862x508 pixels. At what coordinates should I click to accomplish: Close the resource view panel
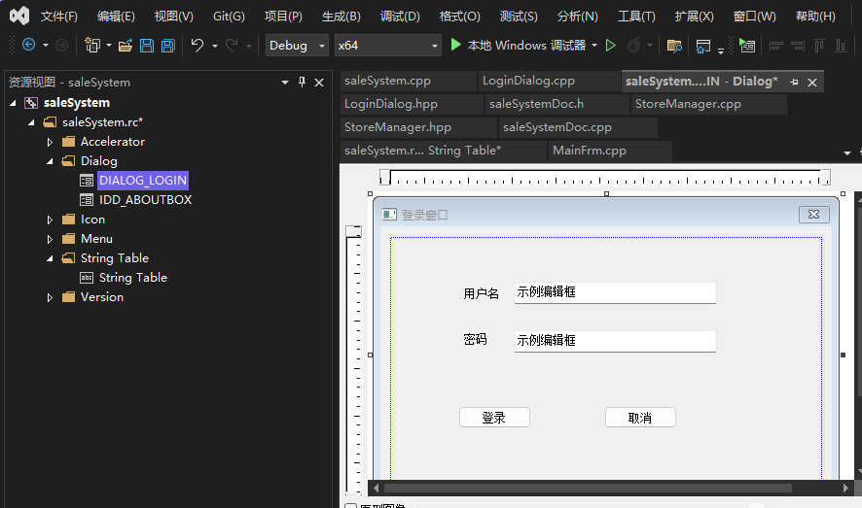pos(319,83)
